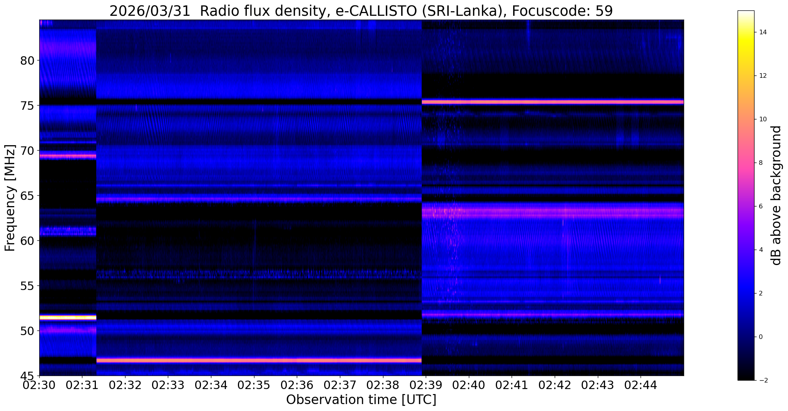Click the 02:34 time tick label
Viewport: 788px width, 411px height.
(x=211, y=385)
